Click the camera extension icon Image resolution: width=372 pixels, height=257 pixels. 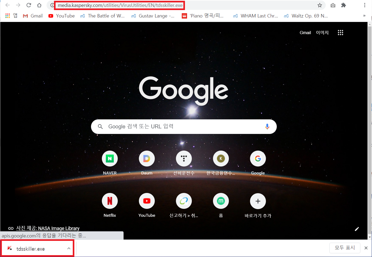(333, 5)
